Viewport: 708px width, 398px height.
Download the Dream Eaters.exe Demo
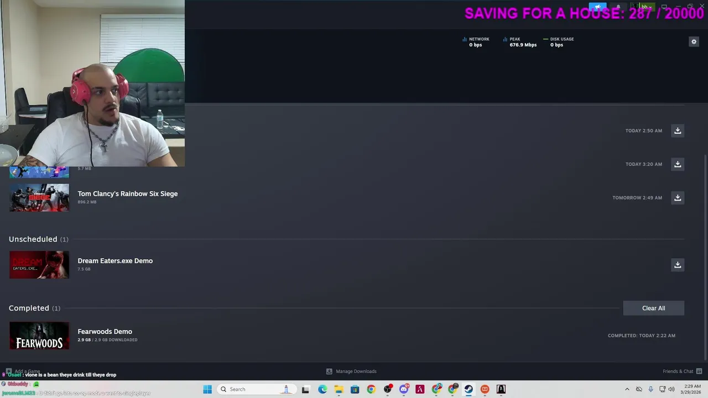click(678, 265)
